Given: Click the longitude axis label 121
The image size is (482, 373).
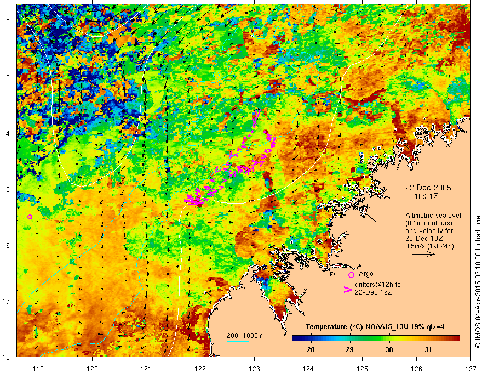Looking at the screenshot, I should [146, 369].
